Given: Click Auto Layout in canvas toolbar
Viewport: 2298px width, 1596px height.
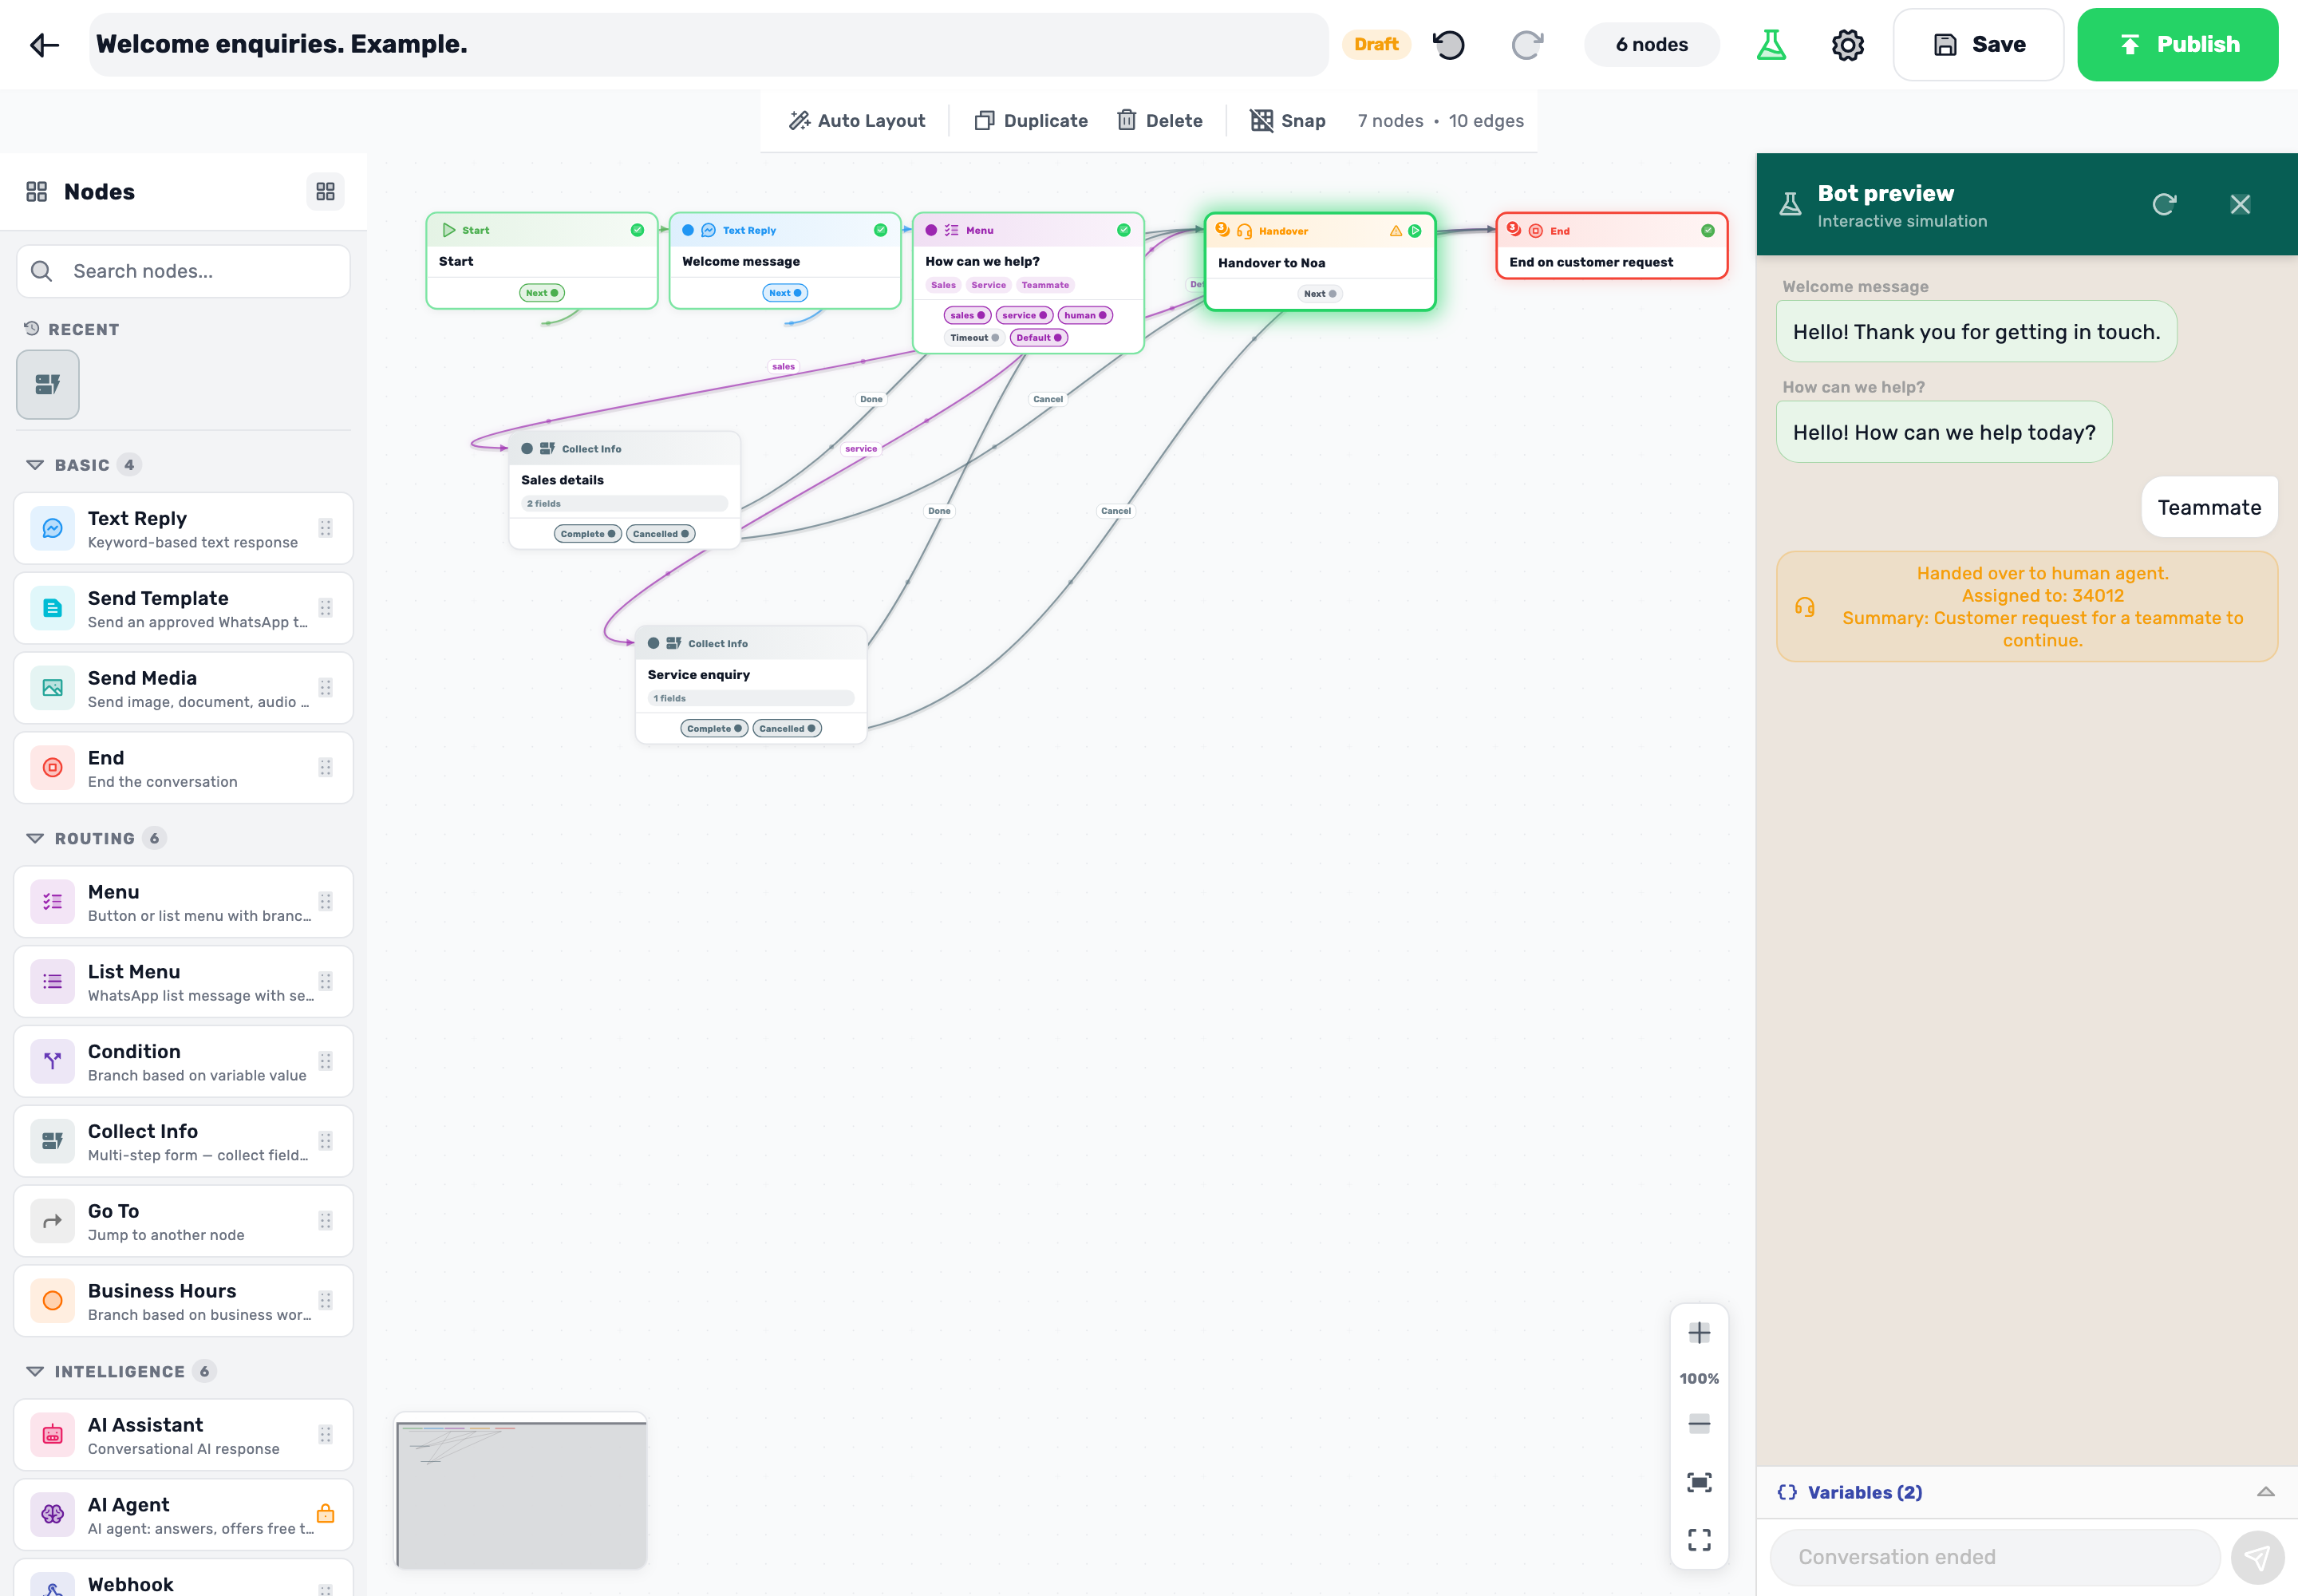Looking at the screenshot, I should 857,120.
